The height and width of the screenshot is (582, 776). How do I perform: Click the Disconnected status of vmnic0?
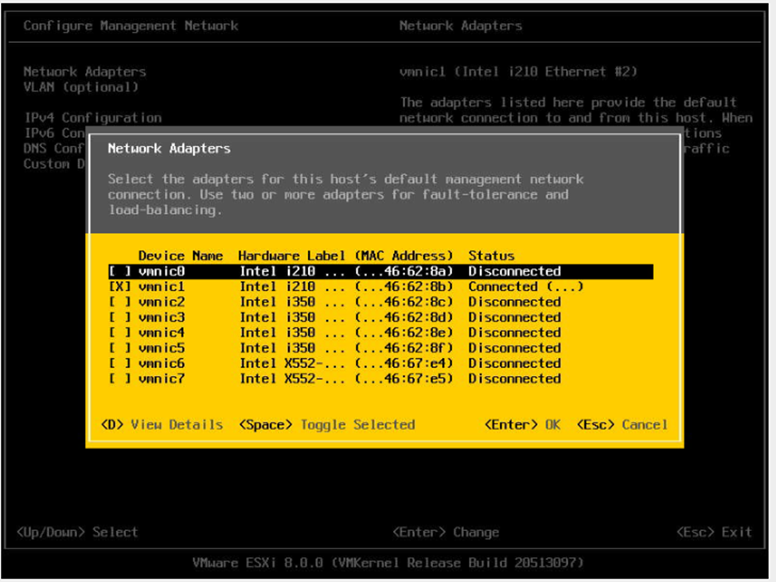click(515, 271)
